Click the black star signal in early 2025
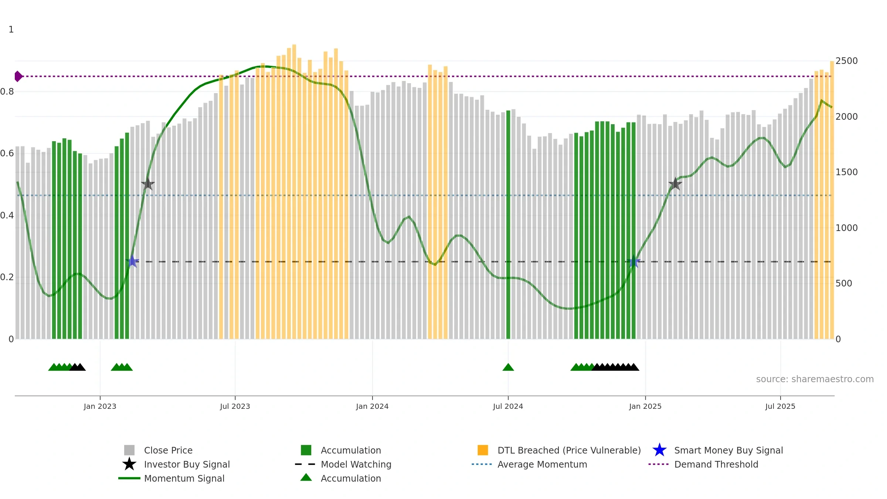Screen dimensions: 887x499 click(x=675, y=184)
